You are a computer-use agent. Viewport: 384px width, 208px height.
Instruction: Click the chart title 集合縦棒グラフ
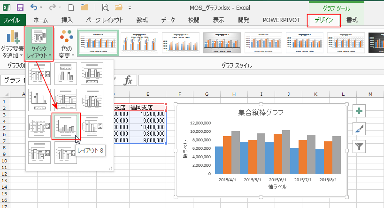(261, 113)
